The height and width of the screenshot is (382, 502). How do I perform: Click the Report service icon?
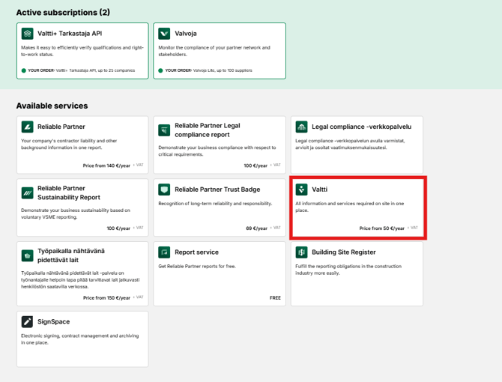coord(164,252)
